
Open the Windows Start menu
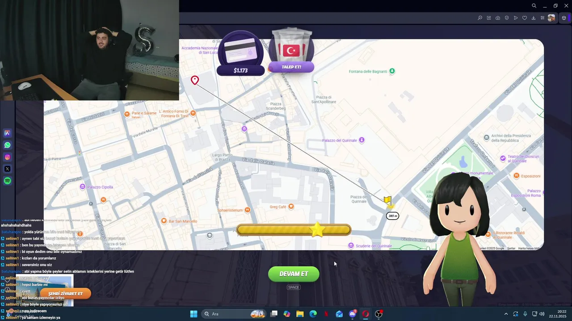point(193,314)
